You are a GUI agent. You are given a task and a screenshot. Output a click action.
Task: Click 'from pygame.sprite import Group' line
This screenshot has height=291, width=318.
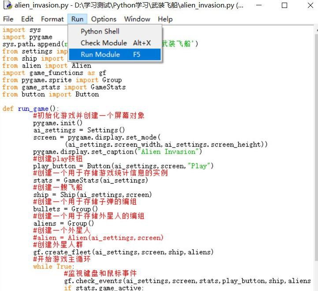62,80
